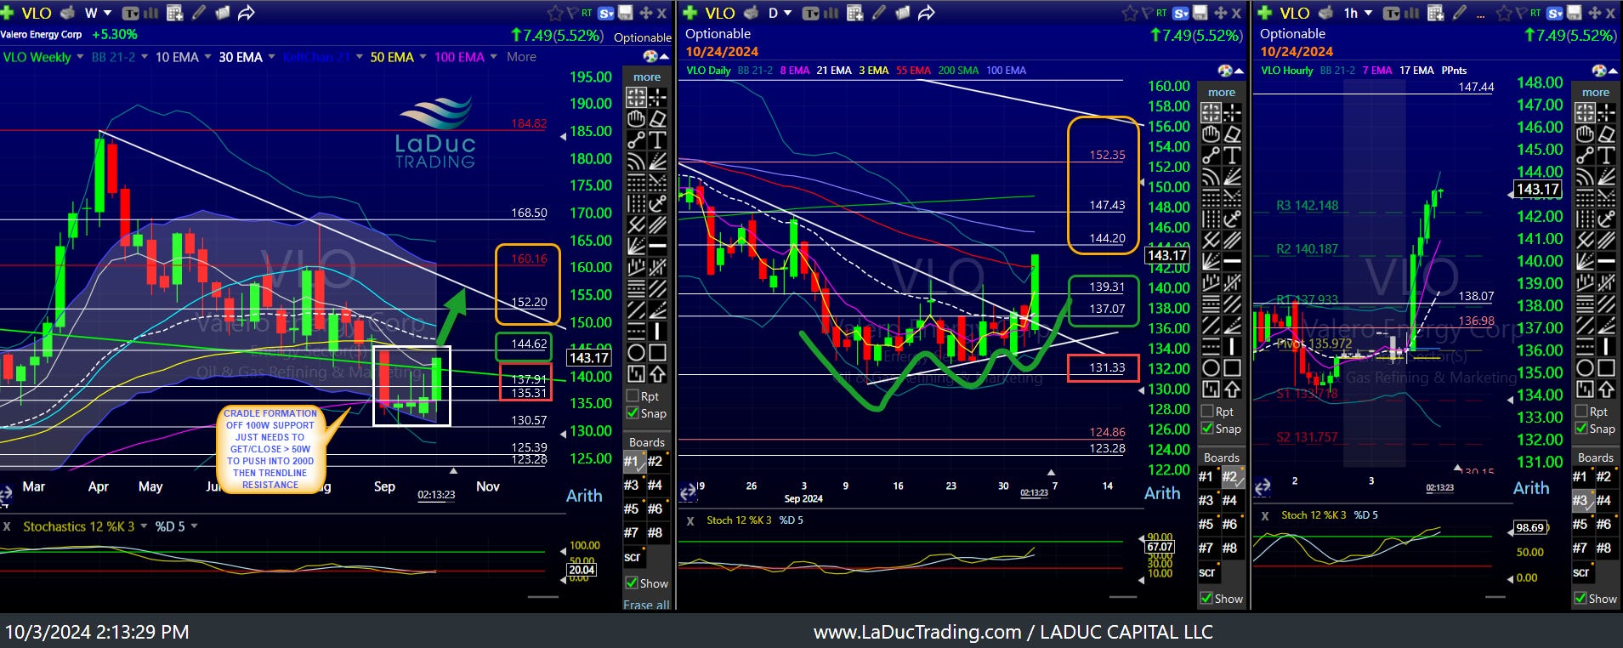The image size is (1623, 648).
Task: Toggle Rpt checkbox in weekly chart palette
Action: pos(633,396)
